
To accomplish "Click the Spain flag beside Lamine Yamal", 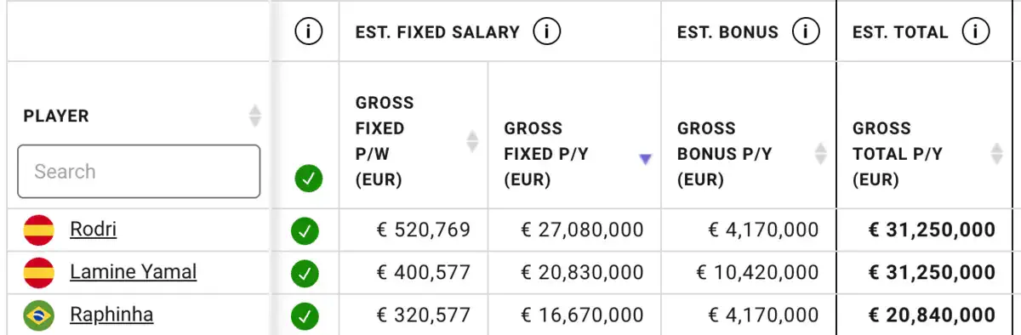I will coord(39,273).
